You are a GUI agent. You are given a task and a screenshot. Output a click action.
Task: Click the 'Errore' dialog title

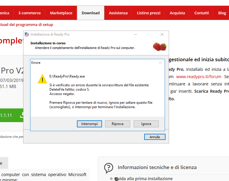coord(36,63)
